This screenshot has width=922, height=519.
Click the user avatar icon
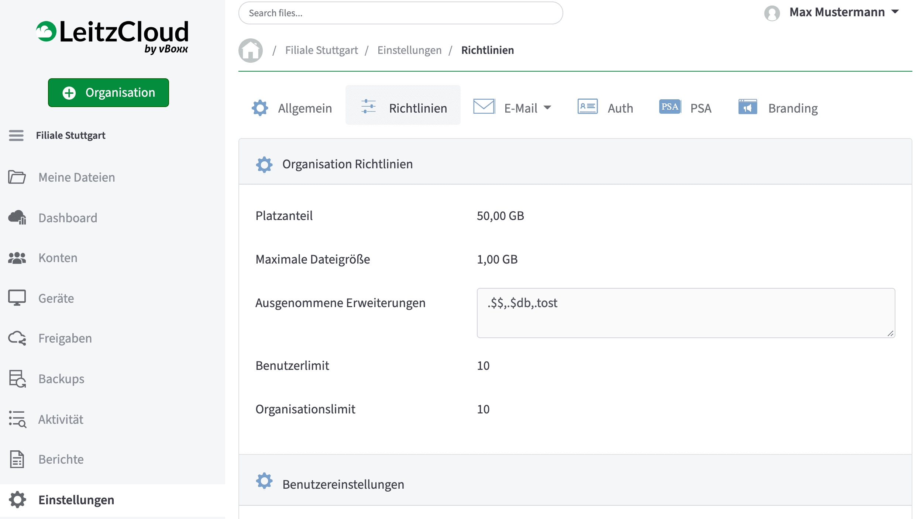pyautogui.click(x=772, y=13)
